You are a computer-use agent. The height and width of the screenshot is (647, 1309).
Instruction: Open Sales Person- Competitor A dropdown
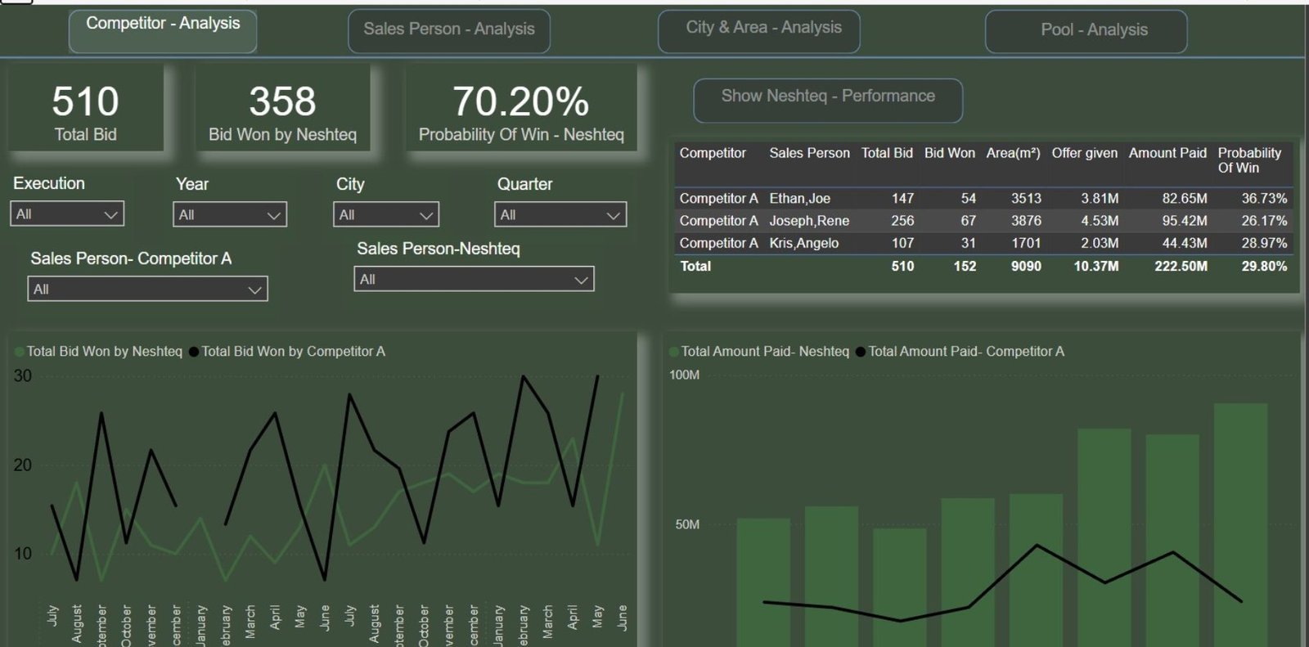[148, 289]
